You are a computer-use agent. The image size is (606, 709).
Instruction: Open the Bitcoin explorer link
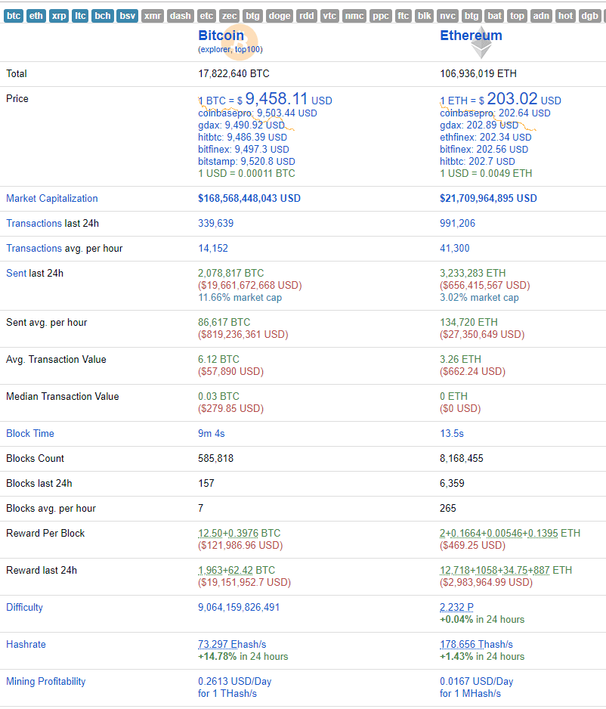coord(215,50)
